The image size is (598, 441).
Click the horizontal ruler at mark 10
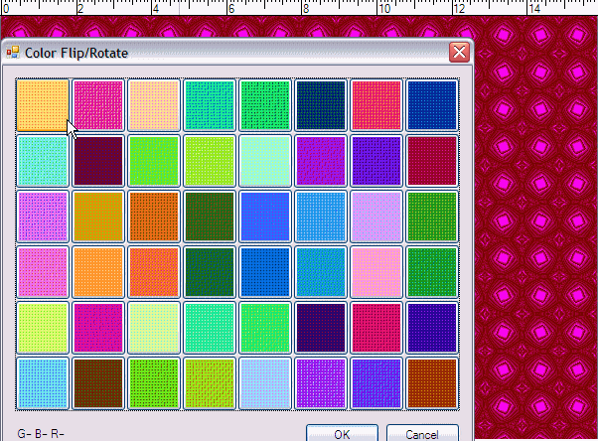click(x=381, y=8)
